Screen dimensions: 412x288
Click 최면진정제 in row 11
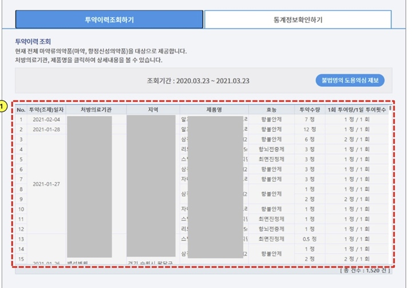coord(271,219)
